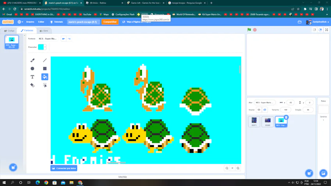Enter full screen stage mode
This screenshot has height=186, width=331.
(x=327, y=30)
